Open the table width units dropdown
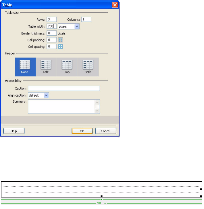 click(77, 26)
